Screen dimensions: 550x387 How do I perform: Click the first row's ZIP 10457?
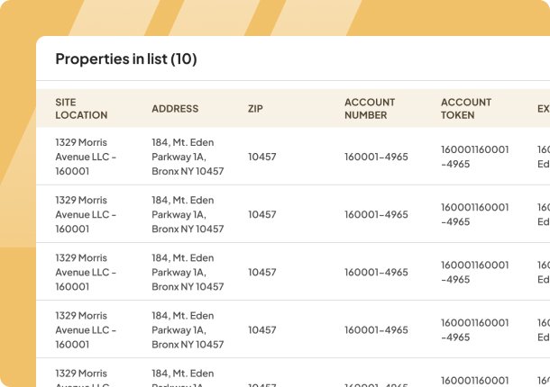tap(262, 157)
